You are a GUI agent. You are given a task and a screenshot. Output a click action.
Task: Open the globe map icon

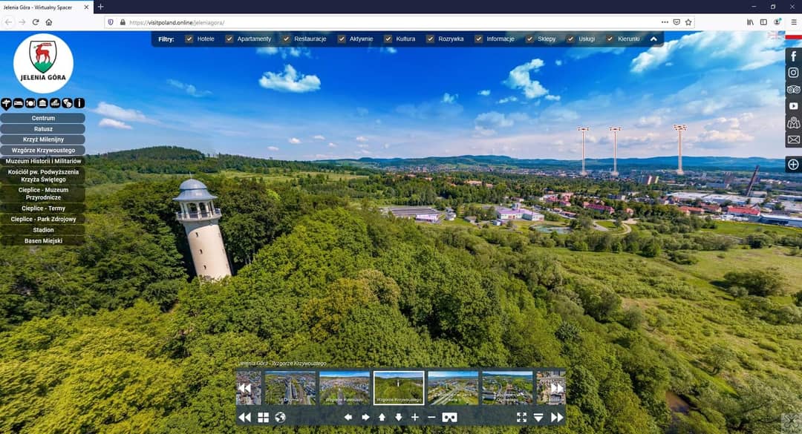(280, 418)
